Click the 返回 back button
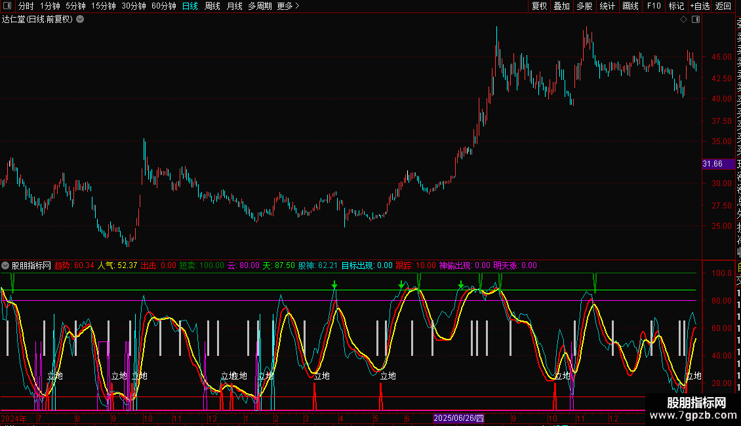The height and width of the screenshot is (426, 741). pyautogui.click(x=723, y=6)
